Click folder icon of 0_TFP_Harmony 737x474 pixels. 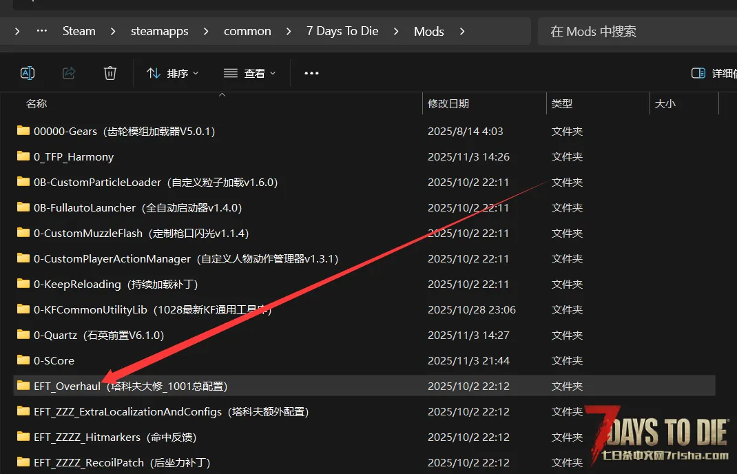coord(23,156)
